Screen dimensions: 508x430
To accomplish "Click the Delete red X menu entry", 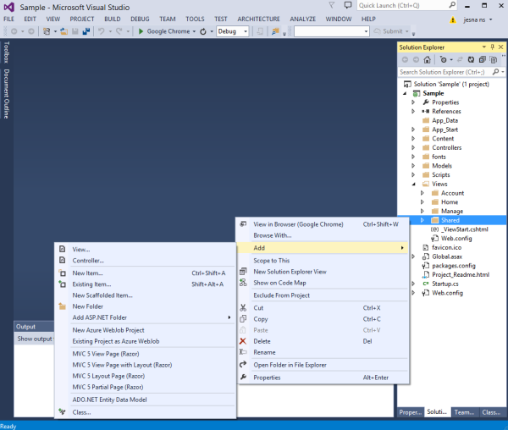I will pyautogui.click(x=322, y=341).
